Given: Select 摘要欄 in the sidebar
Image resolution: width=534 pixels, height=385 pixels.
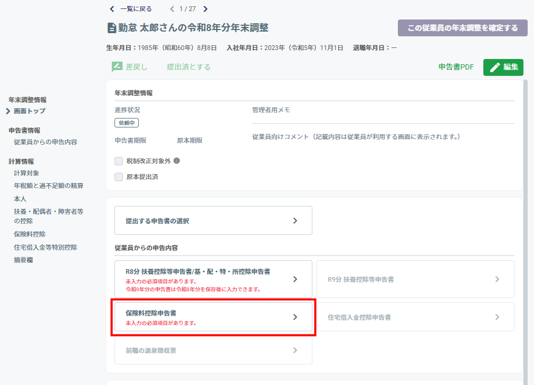Looking at the screenshot, I should click(23, 260).
